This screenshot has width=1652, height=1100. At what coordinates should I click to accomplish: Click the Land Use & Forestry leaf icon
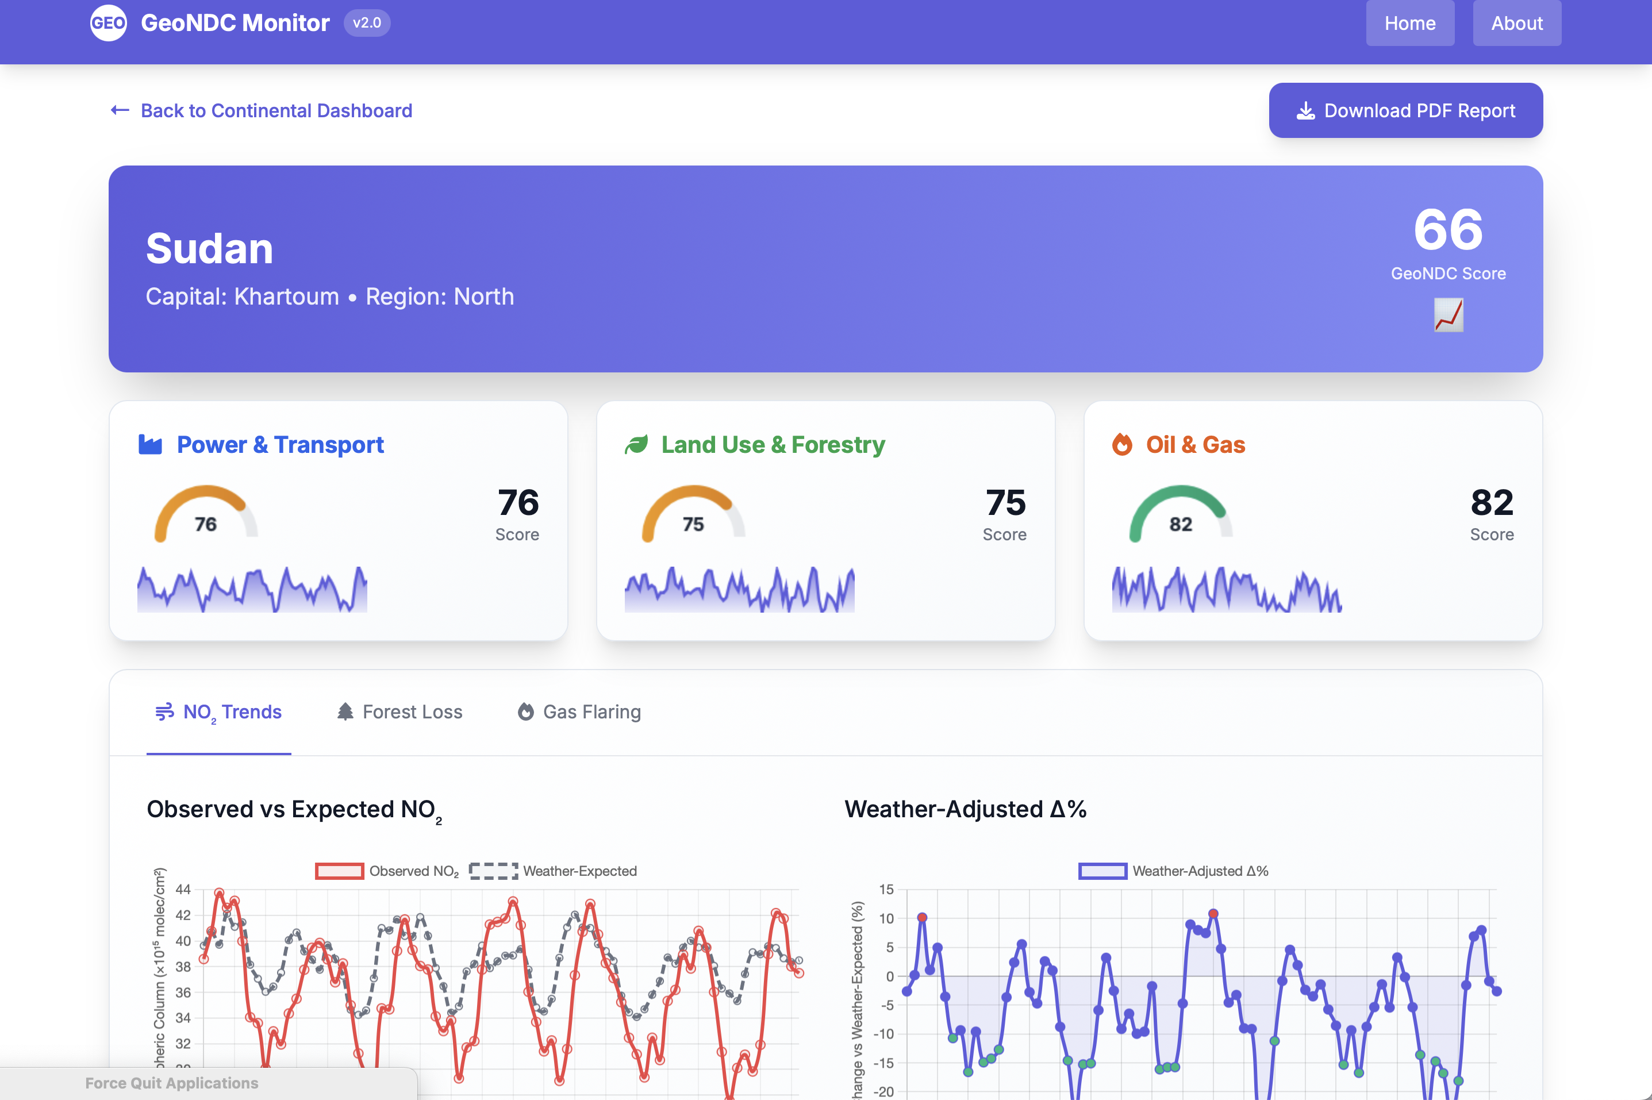click(x=636, y=445)
